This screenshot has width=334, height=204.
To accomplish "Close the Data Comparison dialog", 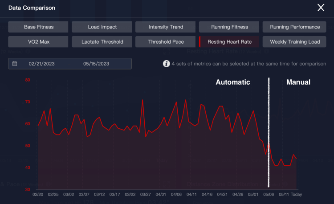I will pyautogui.click(x=321, y=8).
